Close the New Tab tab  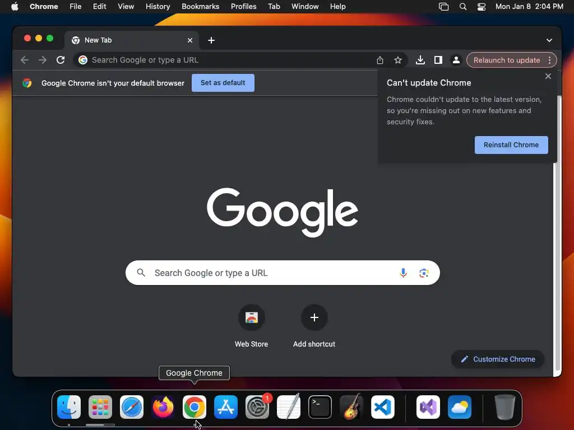click(190, 40)
